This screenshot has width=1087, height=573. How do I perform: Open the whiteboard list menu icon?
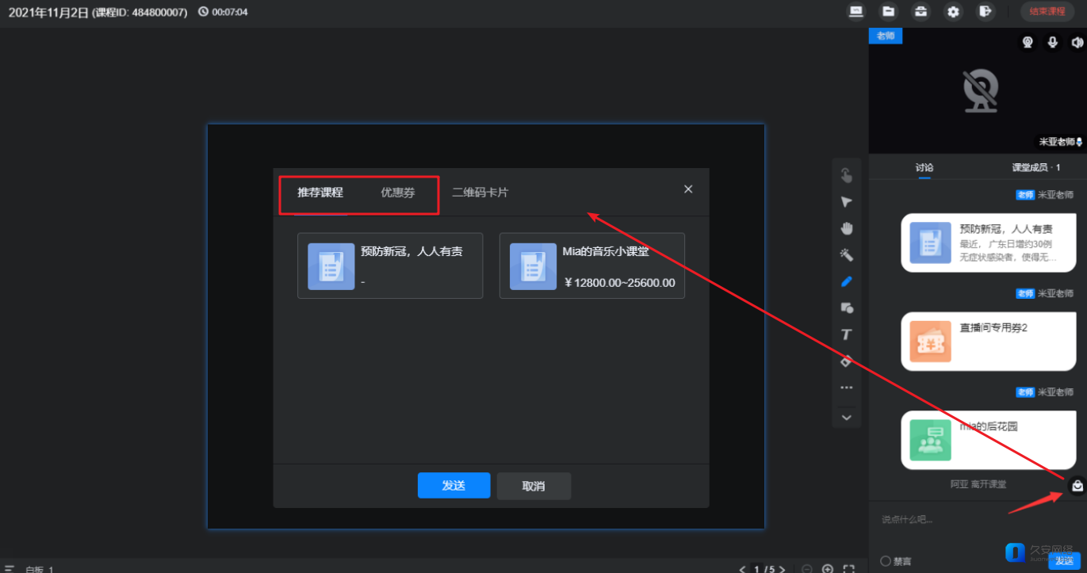10,569
